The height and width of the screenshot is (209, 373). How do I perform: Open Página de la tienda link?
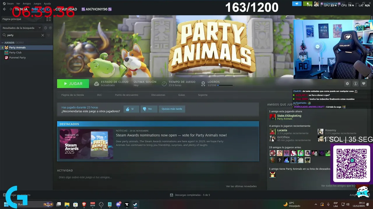click(73, 95)
